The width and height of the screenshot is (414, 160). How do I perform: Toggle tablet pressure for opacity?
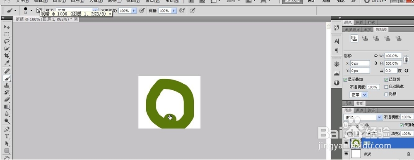click(142, 11)
